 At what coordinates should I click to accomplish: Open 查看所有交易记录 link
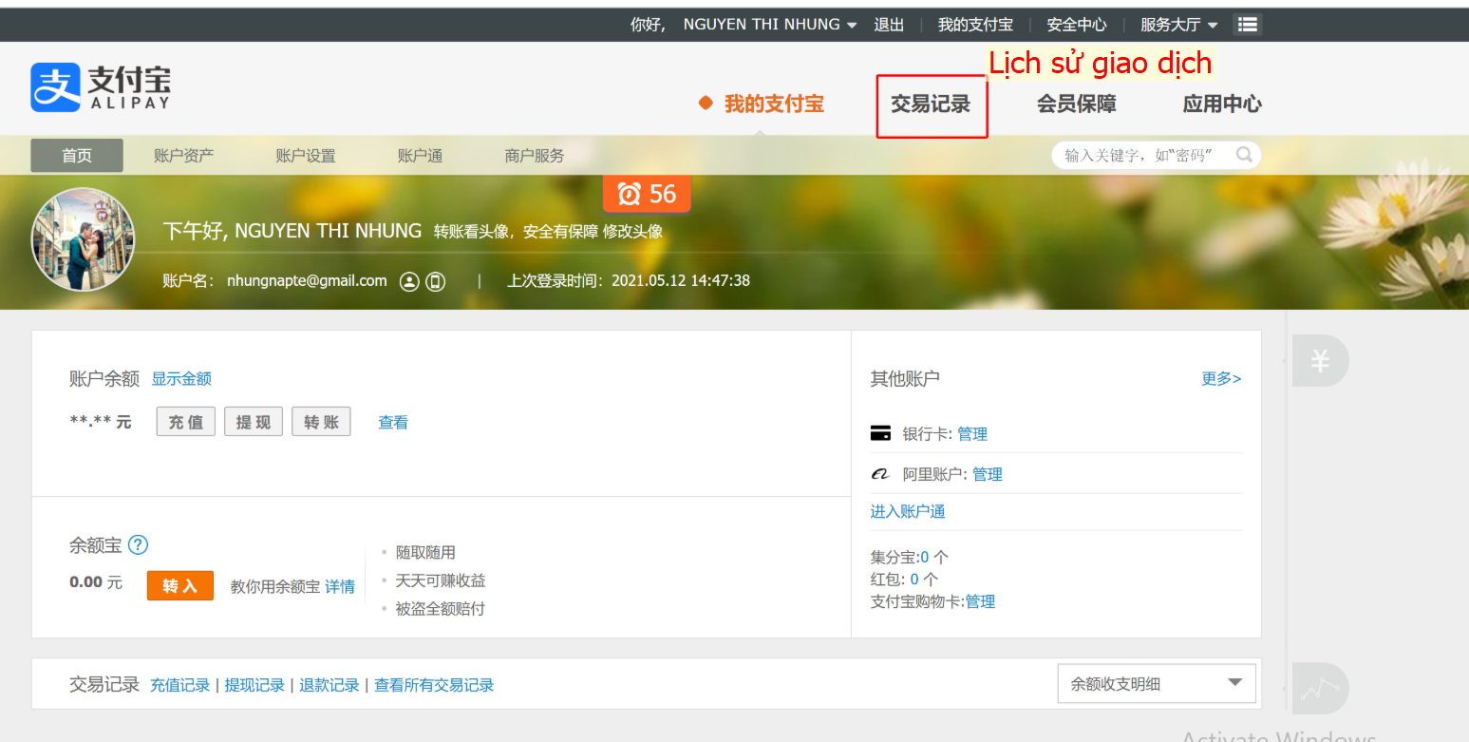click(434, 685)
